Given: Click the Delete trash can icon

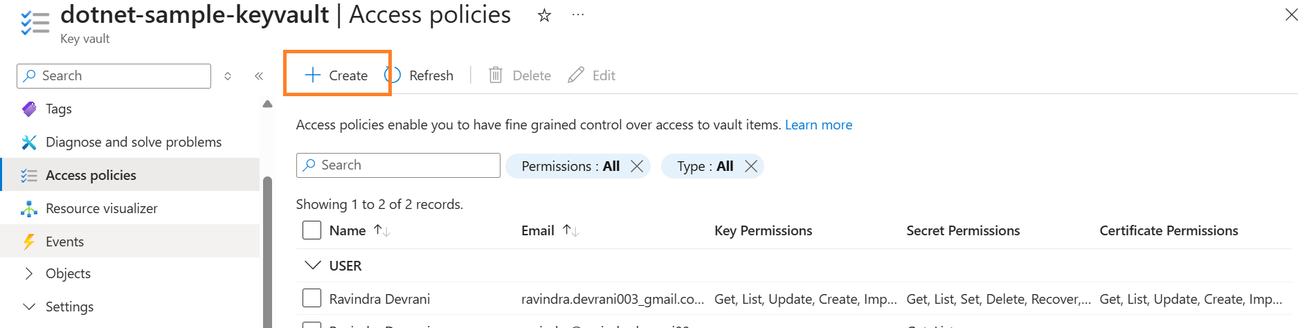Looking at the screenshot, I should coord(496,75).
